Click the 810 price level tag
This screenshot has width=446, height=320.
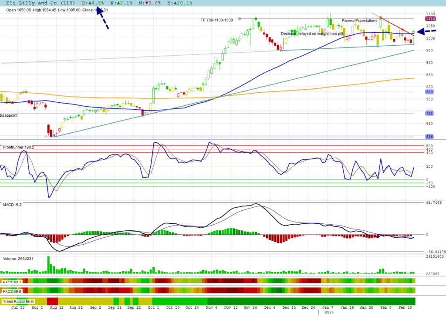(429, 92)
